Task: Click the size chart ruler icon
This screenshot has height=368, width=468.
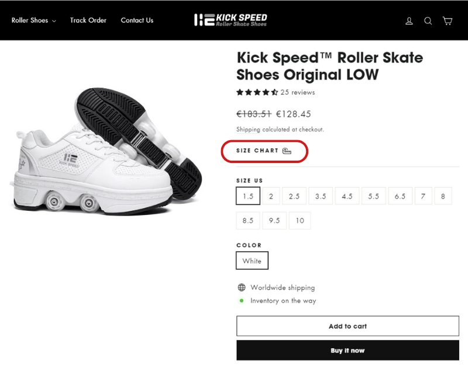Action: (287, 151)
